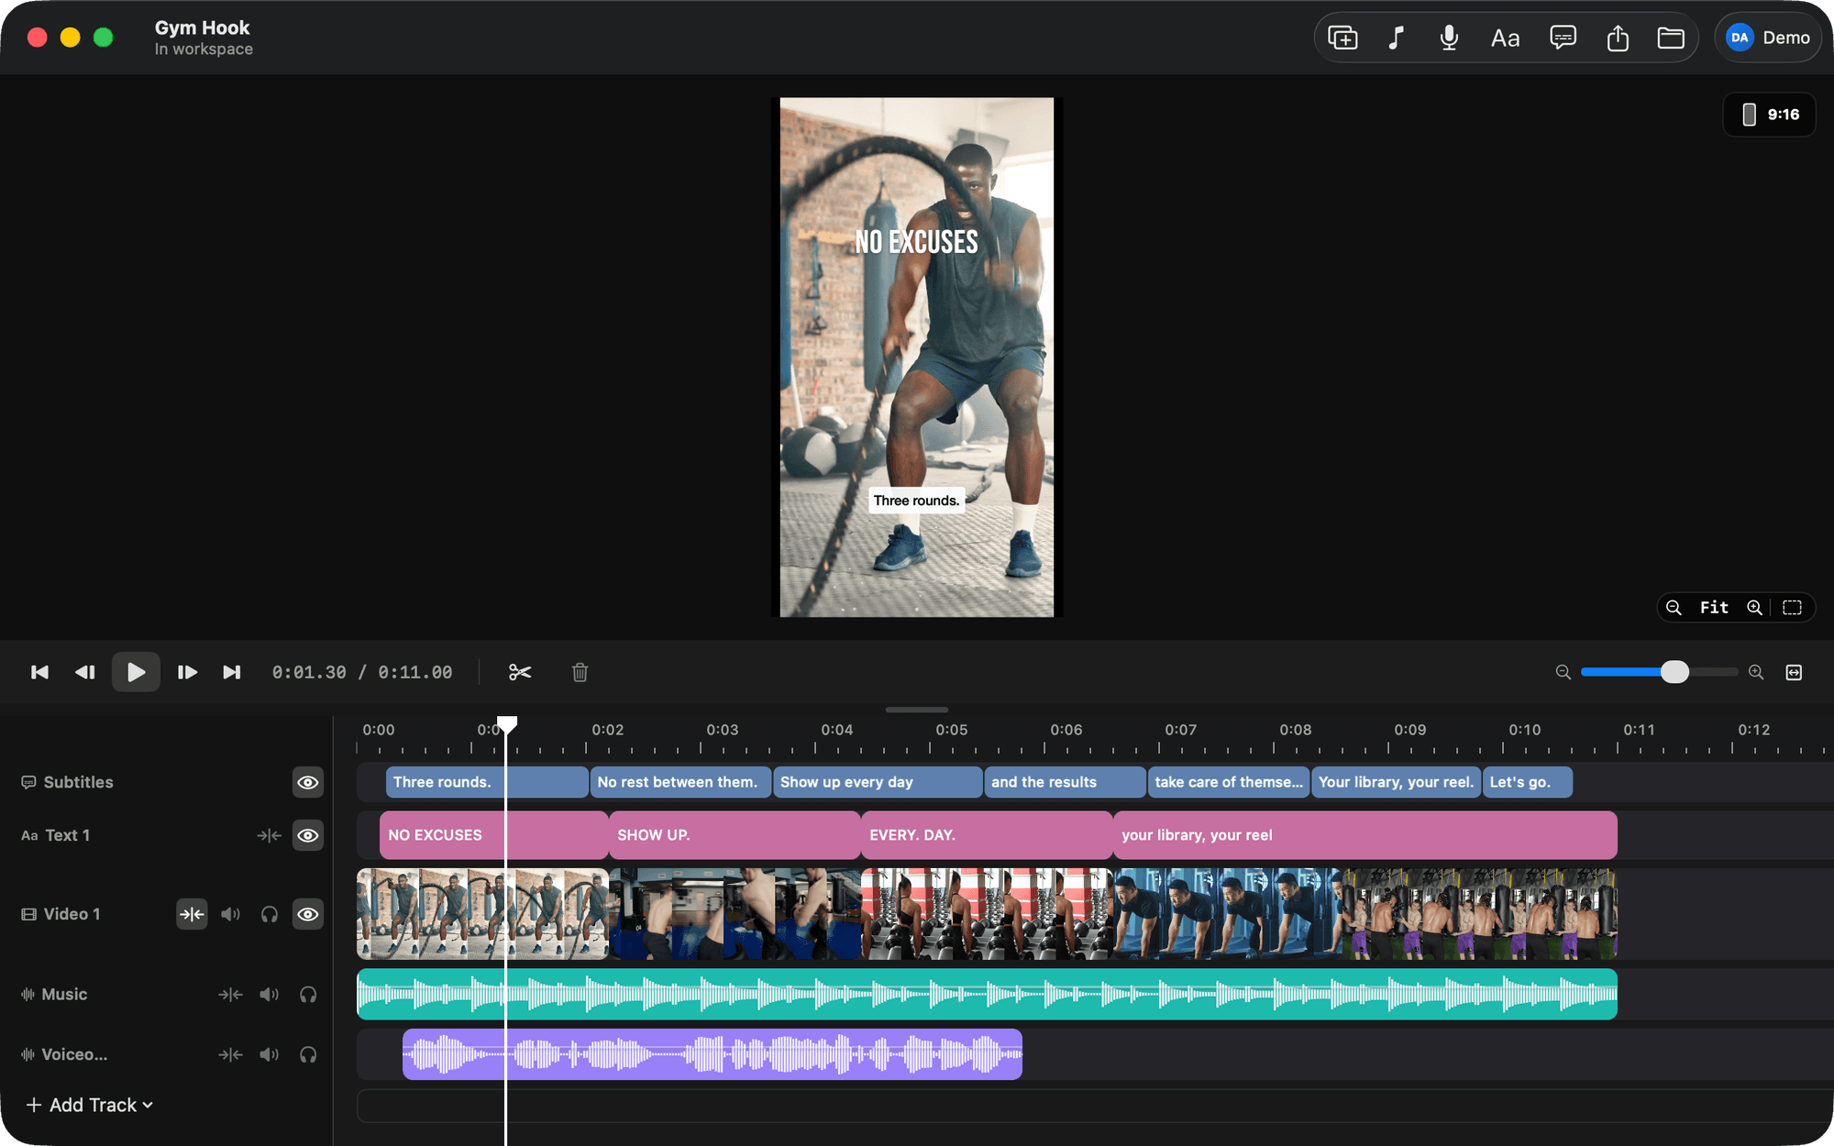Mute the Video 1 track speaker
This screenshot has height=1146, width=1834.
click(x=231, y=914)
